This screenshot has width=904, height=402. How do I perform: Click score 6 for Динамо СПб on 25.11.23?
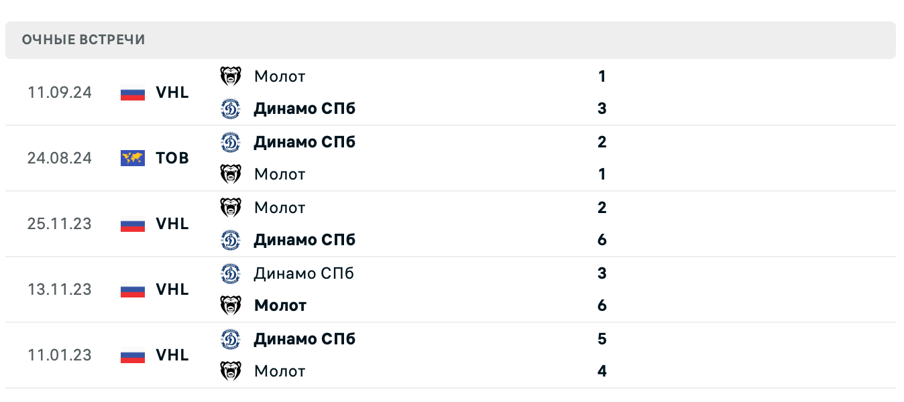tap(602, 240)
